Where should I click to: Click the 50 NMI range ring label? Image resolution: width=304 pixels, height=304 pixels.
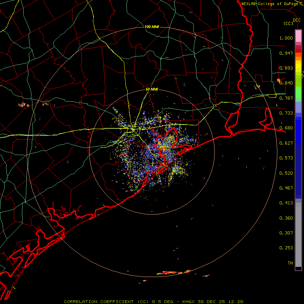[x=152, y=89]
